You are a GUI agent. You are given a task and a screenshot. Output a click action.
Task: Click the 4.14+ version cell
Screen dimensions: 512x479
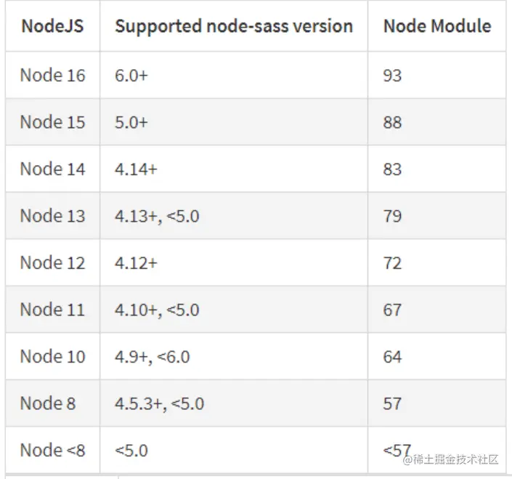click(136, 169)
